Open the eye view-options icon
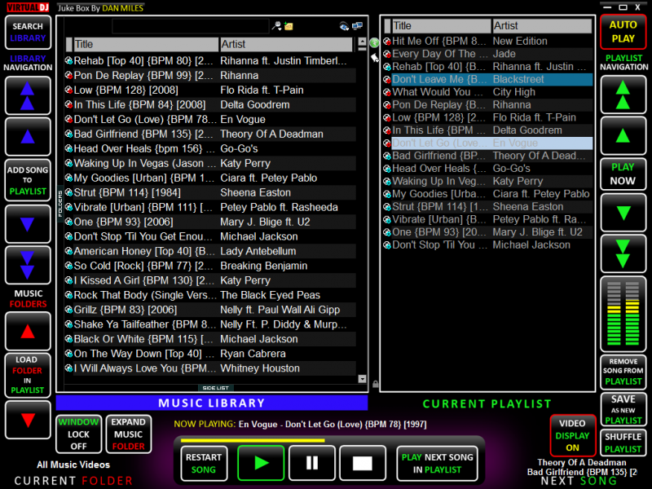This screenshot has height=489, width=652. (x=344, y=26)
